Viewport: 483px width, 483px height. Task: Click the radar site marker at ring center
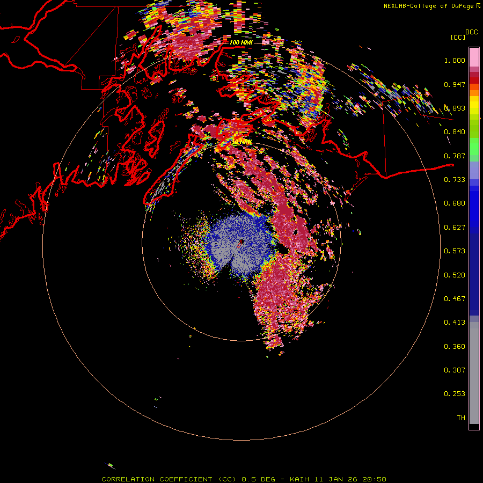[x=241, y=242]
